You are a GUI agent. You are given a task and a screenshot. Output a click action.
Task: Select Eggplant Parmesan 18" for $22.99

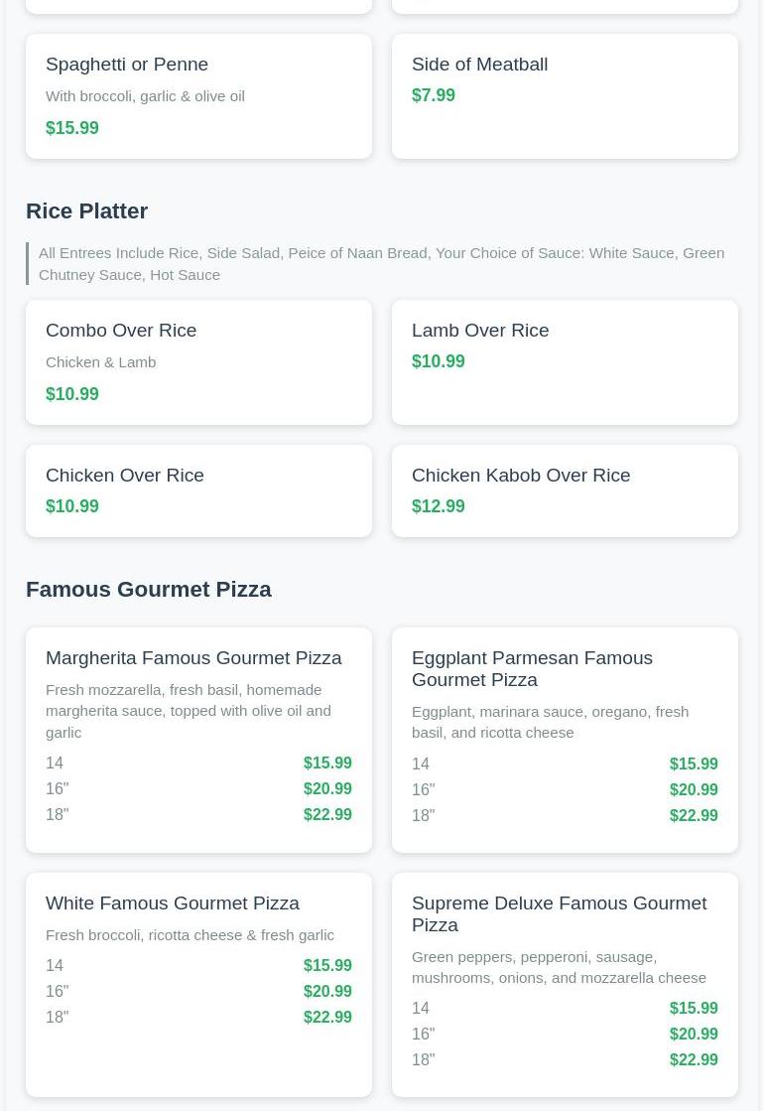[x=564, y=816]
